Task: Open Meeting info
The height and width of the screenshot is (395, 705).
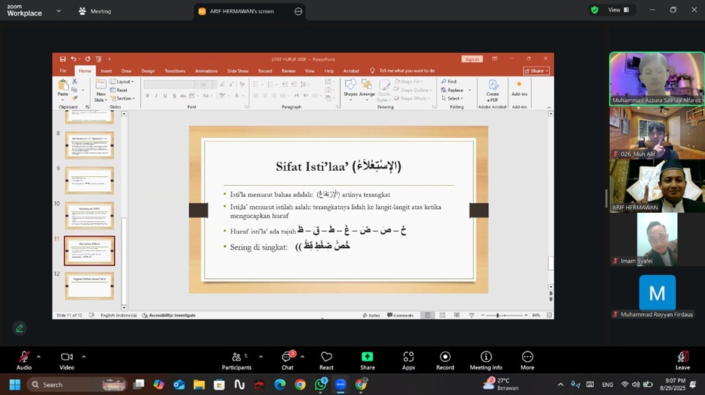Action: (x=486, y=360)
